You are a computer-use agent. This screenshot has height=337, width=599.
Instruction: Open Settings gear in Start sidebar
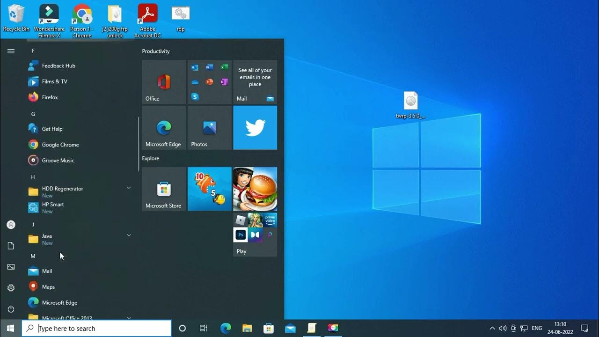pyautogui.click(x=11, y=288)
